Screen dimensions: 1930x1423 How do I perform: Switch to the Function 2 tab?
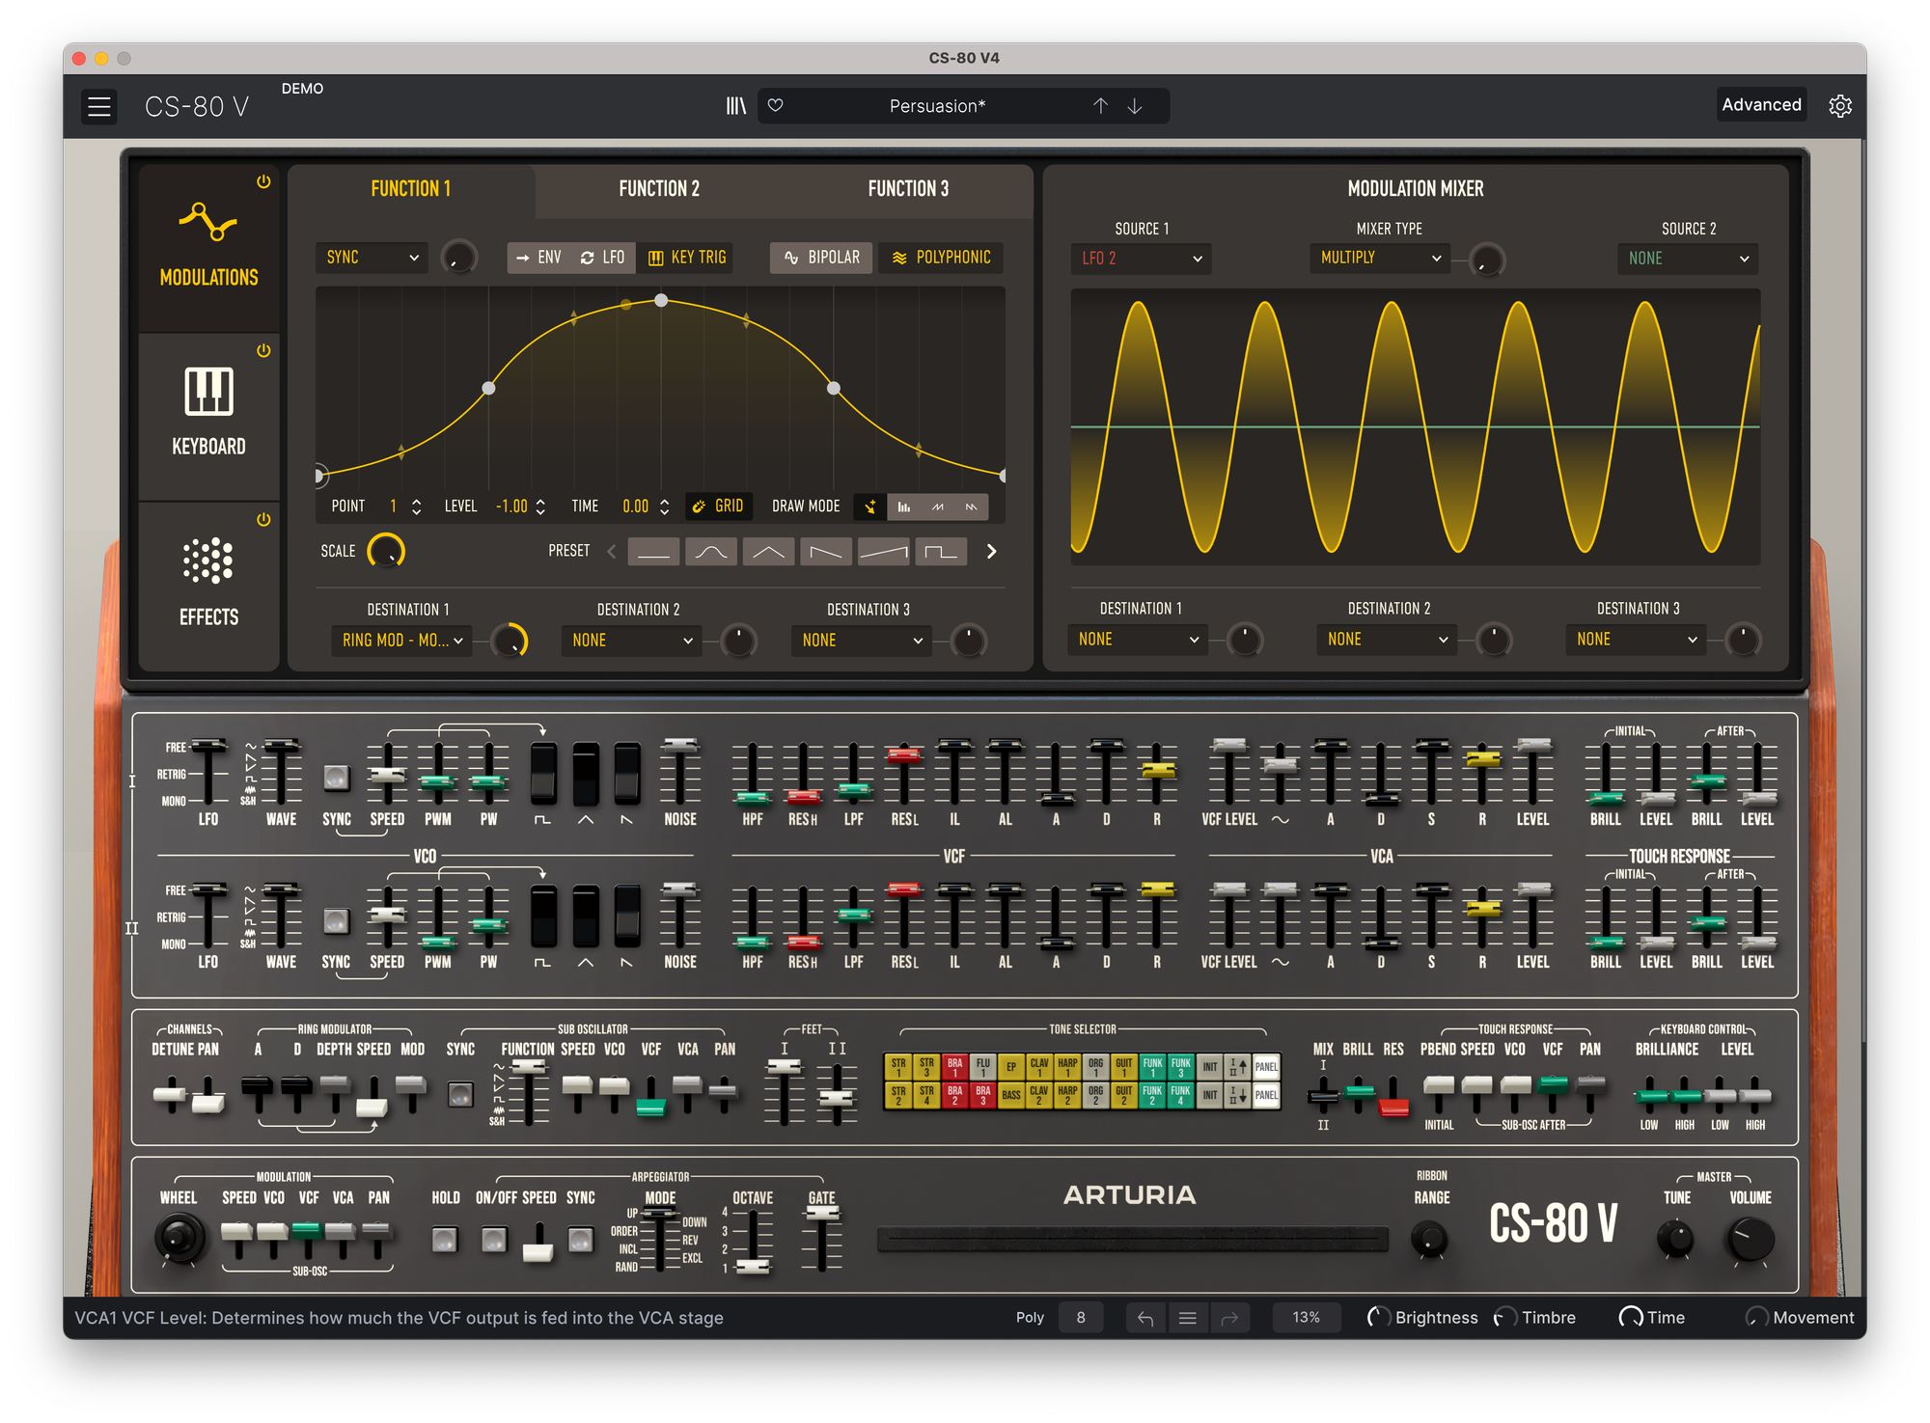pyautogui.click(x=659, y=189)
